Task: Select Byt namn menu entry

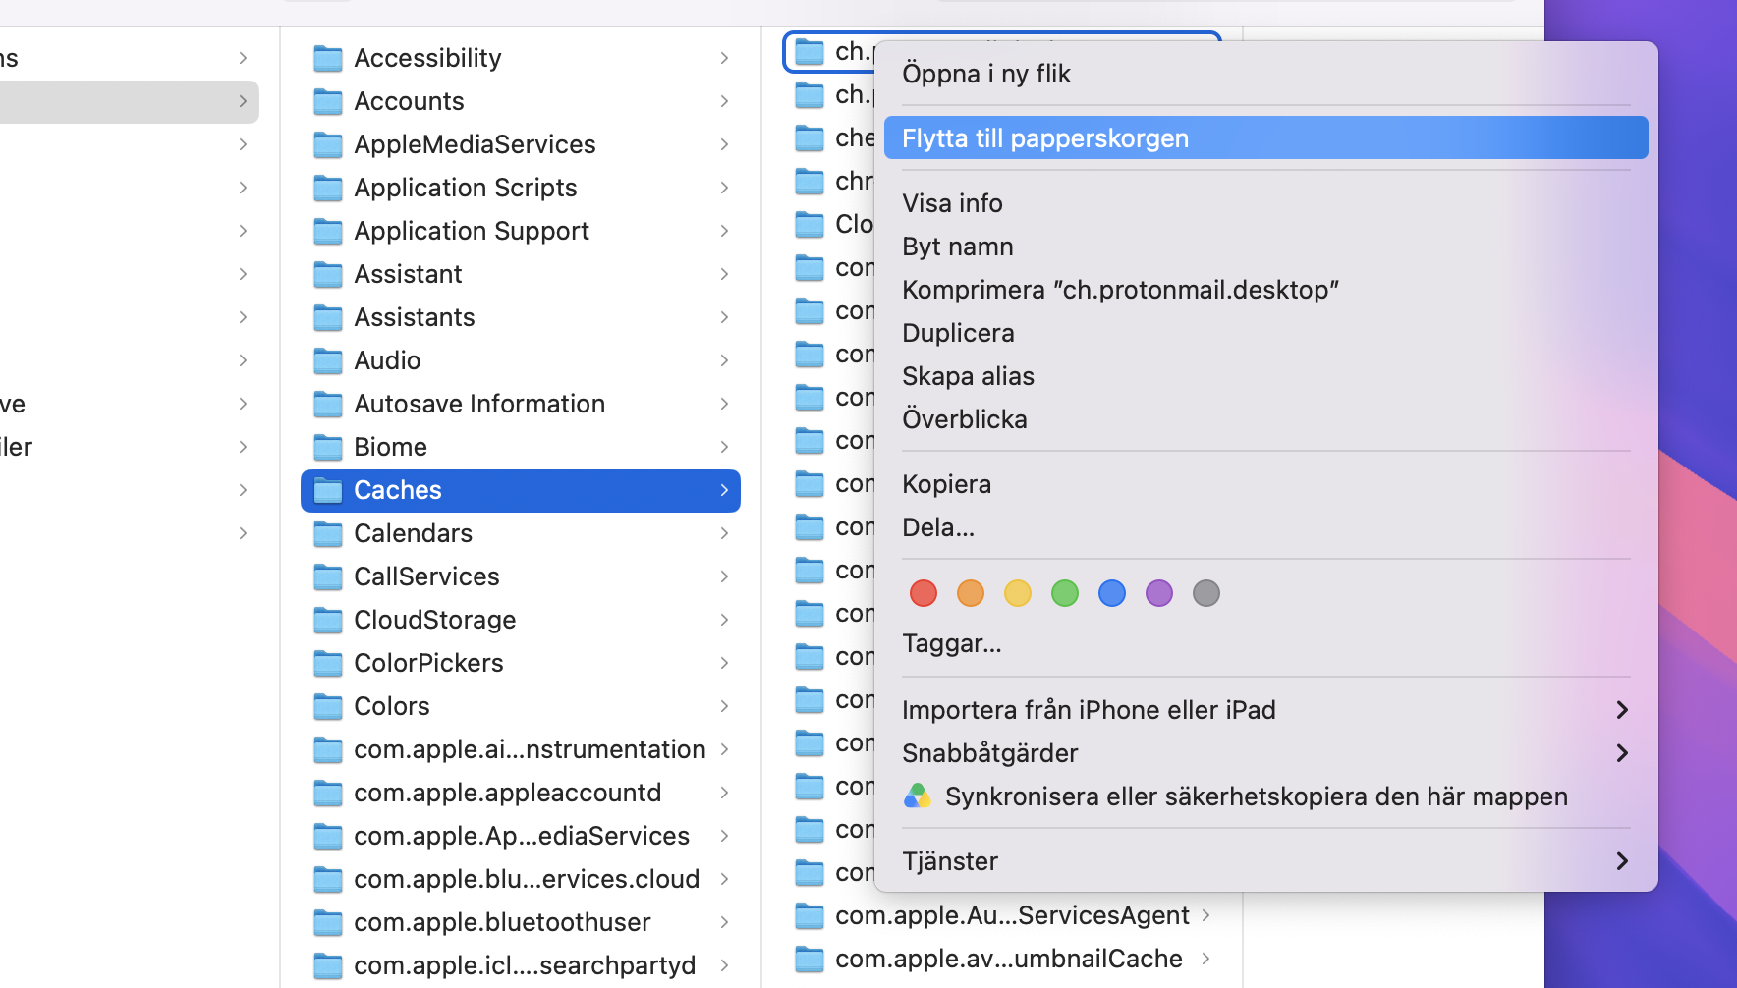Action: click(1266, 247)
